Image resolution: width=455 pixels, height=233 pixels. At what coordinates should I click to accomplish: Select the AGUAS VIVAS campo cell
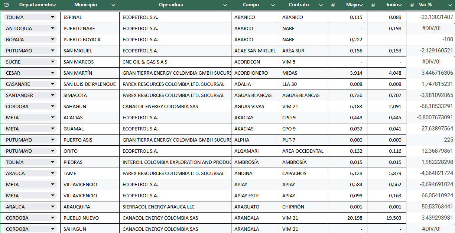pyautogui.click(x=255, y=107)
